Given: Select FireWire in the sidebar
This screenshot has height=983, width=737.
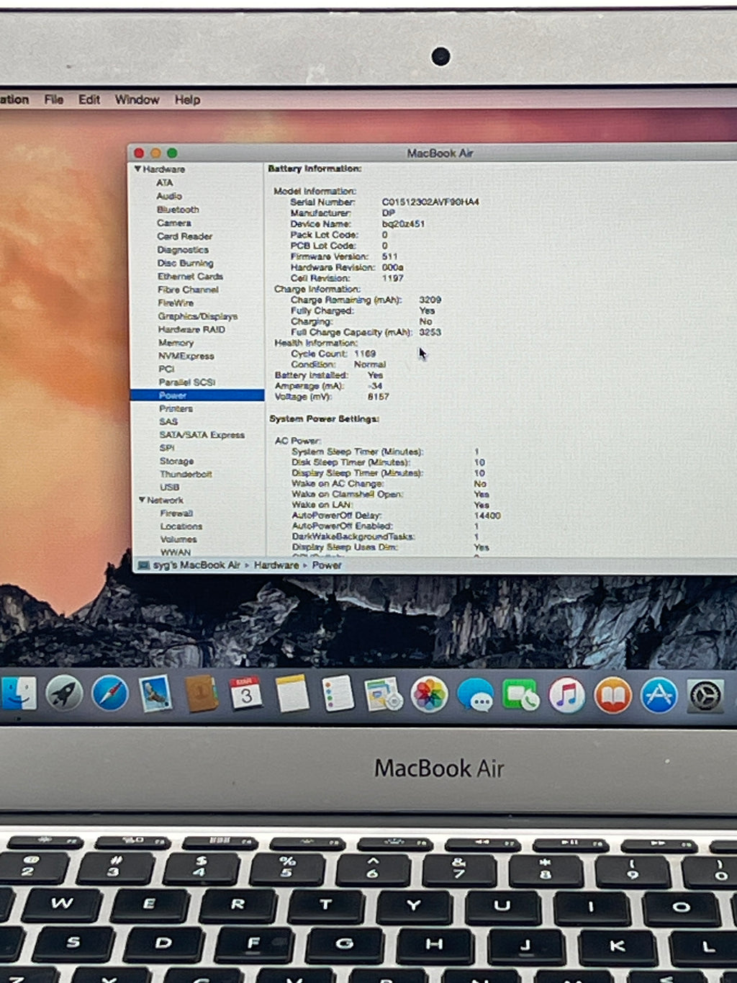Looking at the screenshot, I should 176,303.
